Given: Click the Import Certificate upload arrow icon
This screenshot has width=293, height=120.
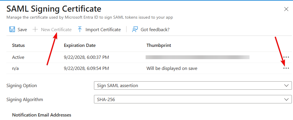Looking at the screenshot, I should [x=80, y=29].
